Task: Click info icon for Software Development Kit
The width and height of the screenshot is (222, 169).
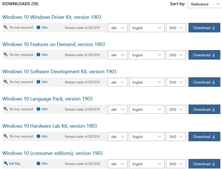Action: pos(38,82)
